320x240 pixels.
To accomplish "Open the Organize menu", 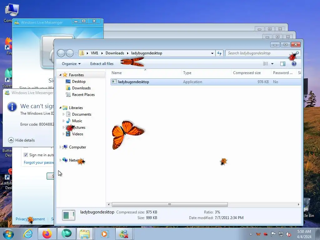I will coord(71,64).
